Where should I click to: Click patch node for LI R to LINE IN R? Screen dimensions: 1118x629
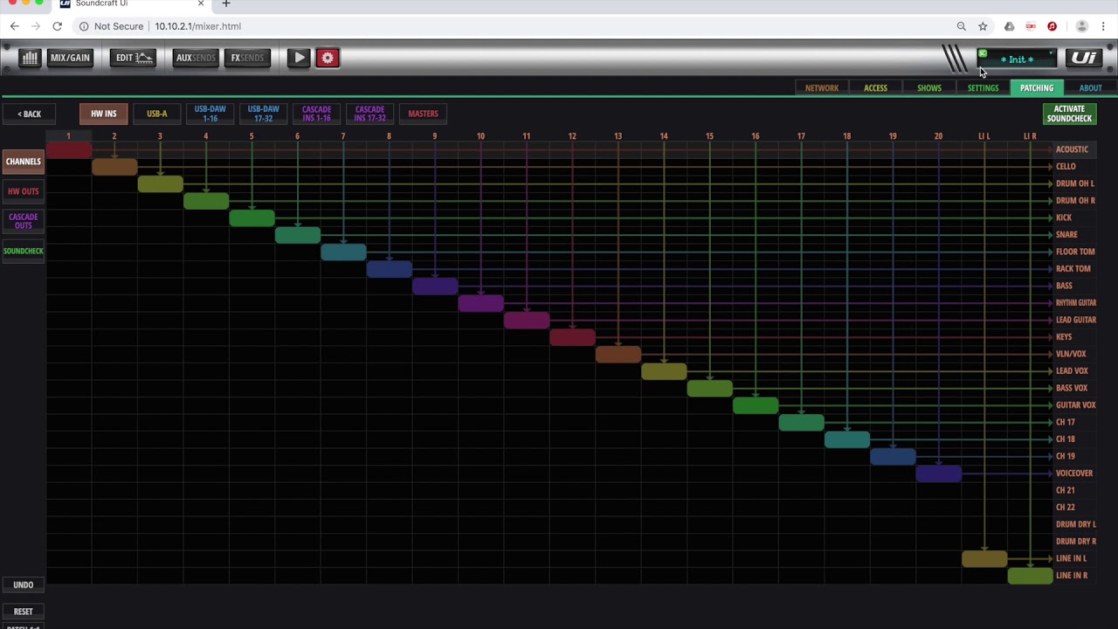coord(1030,576)
